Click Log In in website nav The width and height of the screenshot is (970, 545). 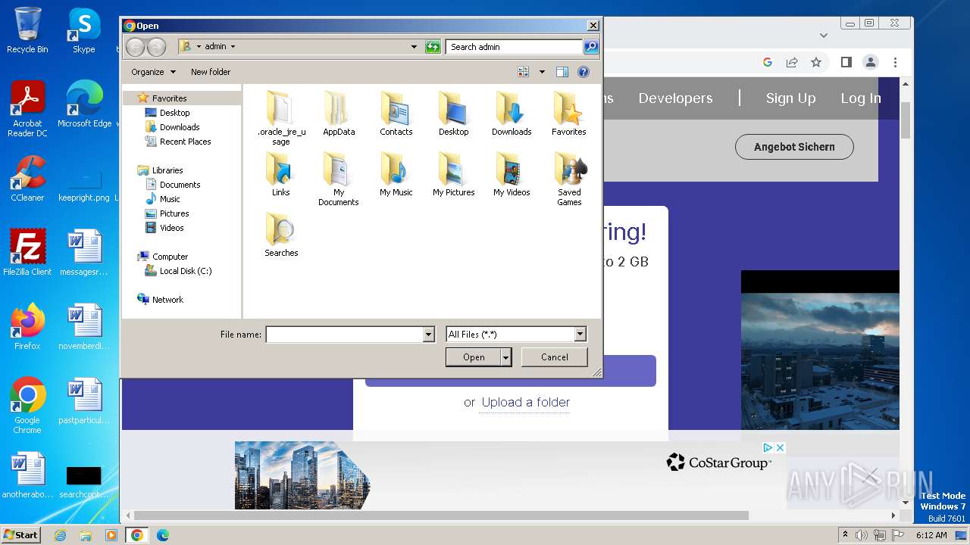pos(861,98)
